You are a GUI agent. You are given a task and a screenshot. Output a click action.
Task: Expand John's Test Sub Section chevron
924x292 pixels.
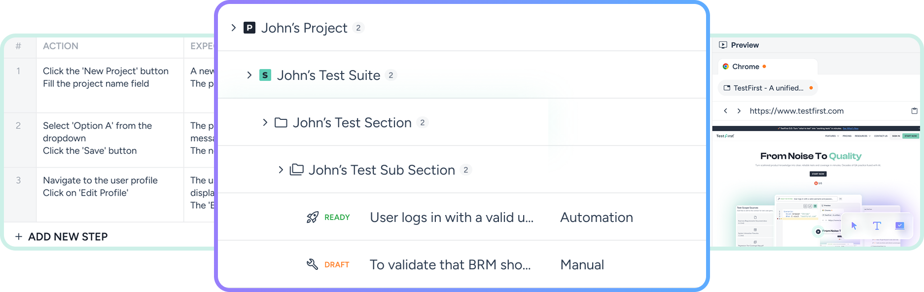(281, 170)
